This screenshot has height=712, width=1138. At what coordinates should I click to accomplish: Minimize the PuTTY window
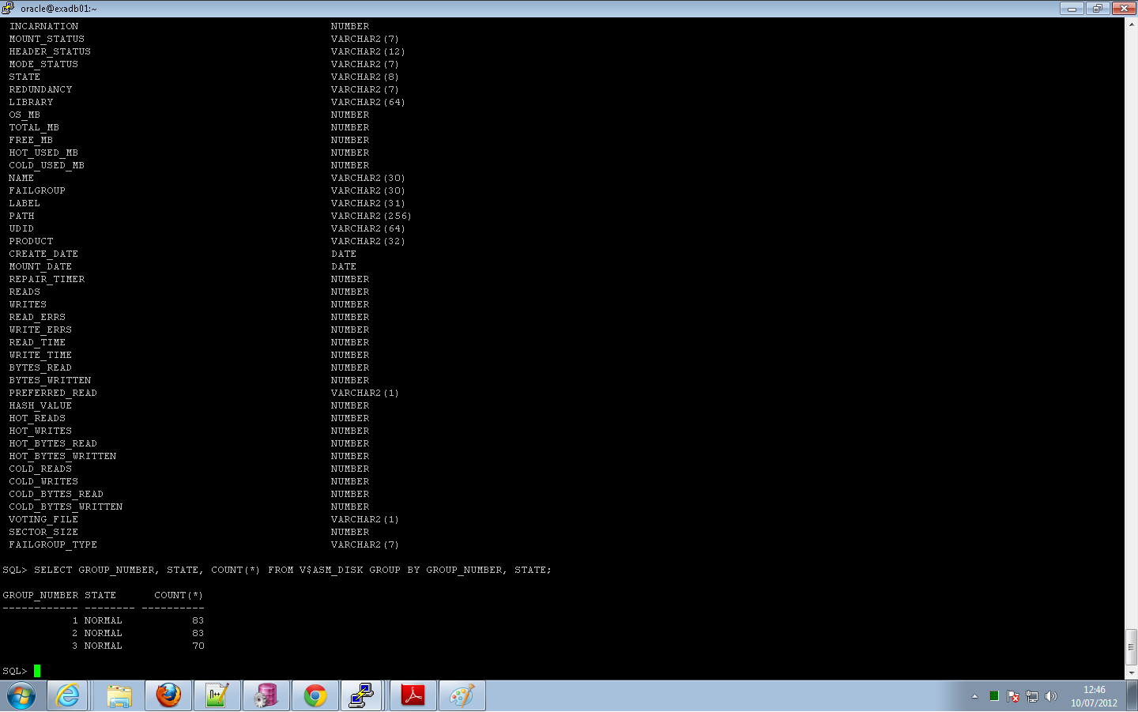(1072, 8)
